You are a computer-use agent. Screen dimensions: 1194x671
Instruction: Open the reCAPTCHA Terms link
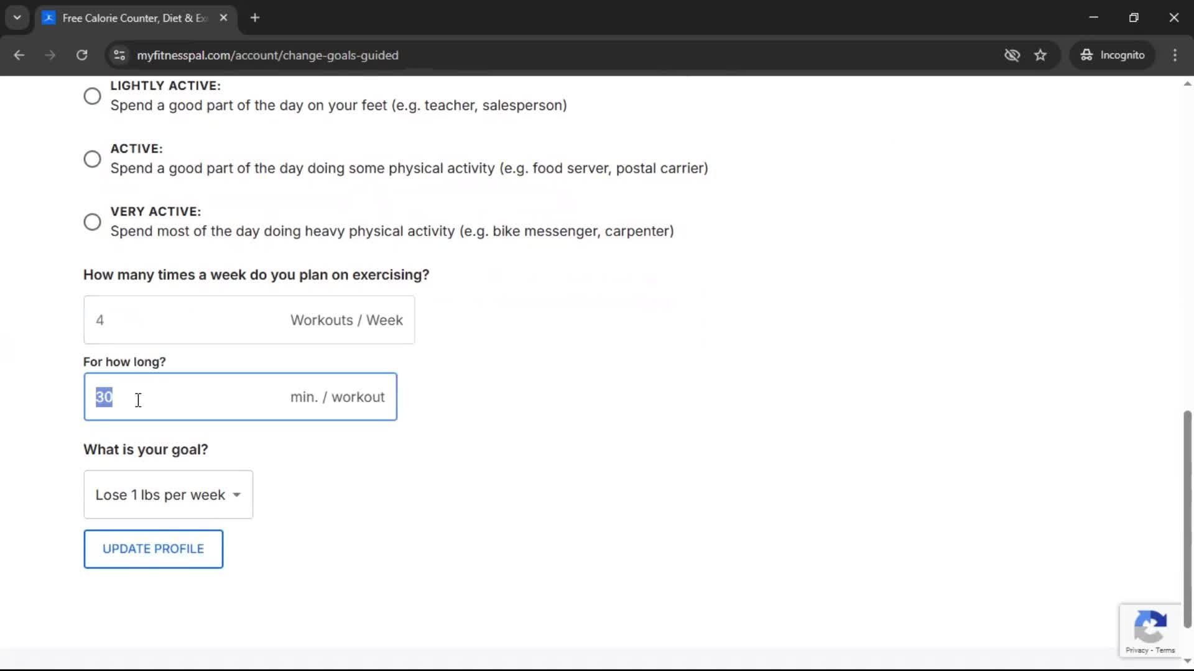pyautogui.click(x=1165, y=650)
